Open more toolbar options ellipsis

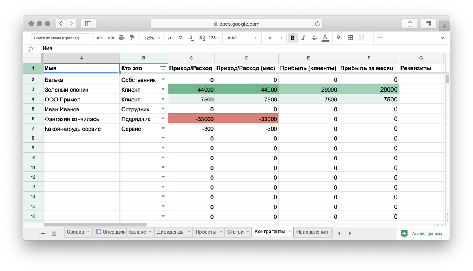click(380, 38)
